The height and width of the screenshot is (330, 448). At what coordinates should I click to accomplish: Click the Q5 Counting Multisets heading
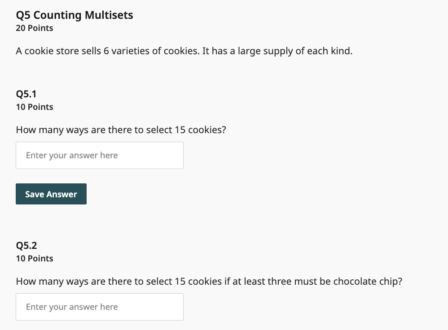pyautogui.click(x=75, y=15)
